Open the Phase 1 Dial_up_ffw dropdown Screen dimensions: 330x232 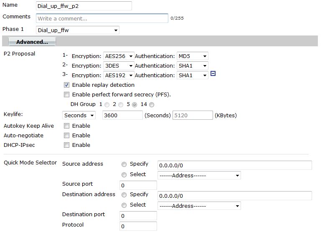click(x=78, y=30)
